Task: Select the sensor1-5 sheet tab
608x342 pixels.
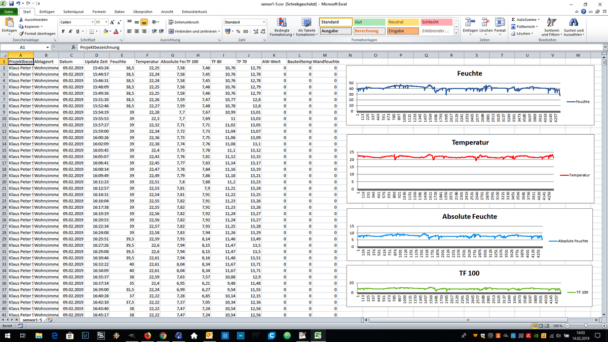Action: pyautogui.click(x=32, y=320)
